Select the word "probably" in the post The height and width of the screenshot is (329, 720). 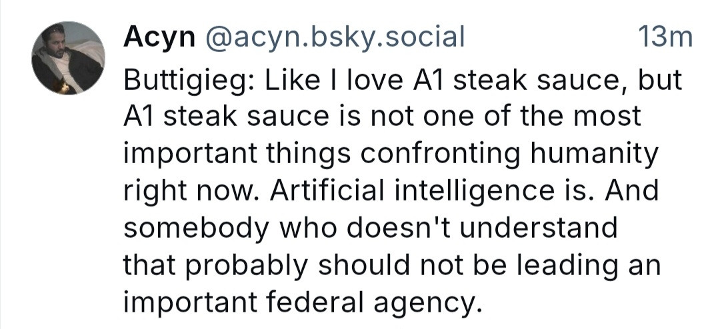point(248,265)
